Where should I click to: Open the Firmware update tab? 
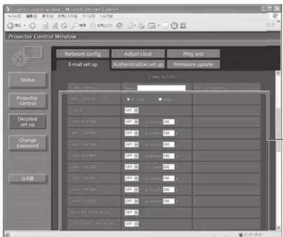[x=193, y=64]
